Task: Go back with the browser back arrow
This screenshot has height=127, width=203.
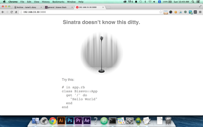Action: point(3,12)
